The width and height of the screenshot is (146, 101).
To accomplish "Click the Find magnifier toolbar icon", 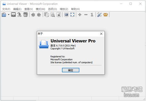I will 53,15.
